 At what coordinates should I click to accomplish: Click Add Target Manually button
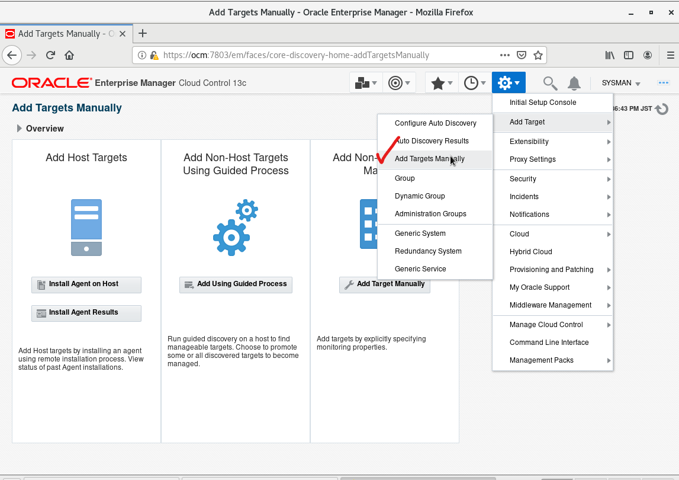click(x=385, y=285)
